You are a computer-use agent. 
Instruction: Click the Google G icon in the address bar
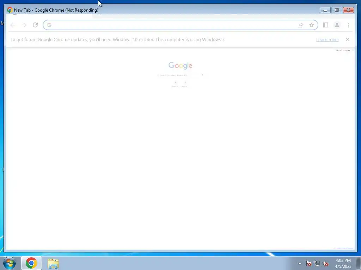[x=49, y=25]
